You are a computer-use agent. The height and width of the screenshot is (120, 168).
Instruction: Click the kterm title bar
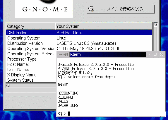tap(108, 54)
